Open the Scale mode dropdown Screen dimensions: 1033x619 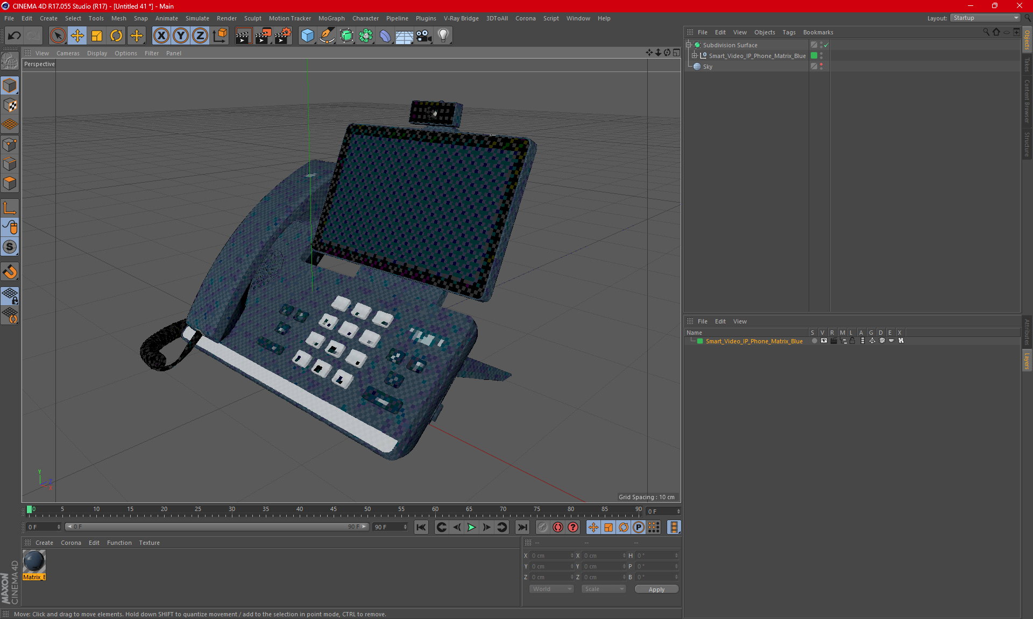tap(604, 589)
